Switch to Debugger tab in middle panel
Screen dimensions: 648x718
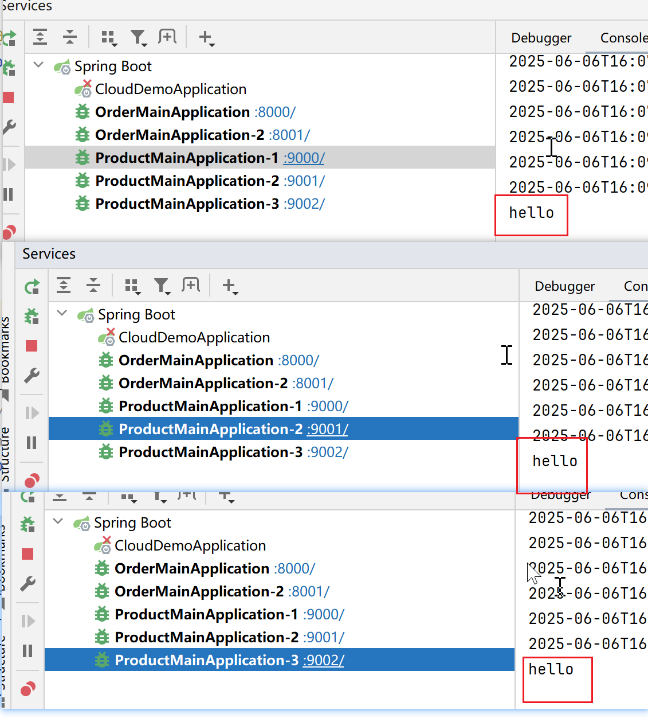tap(565, 286)
